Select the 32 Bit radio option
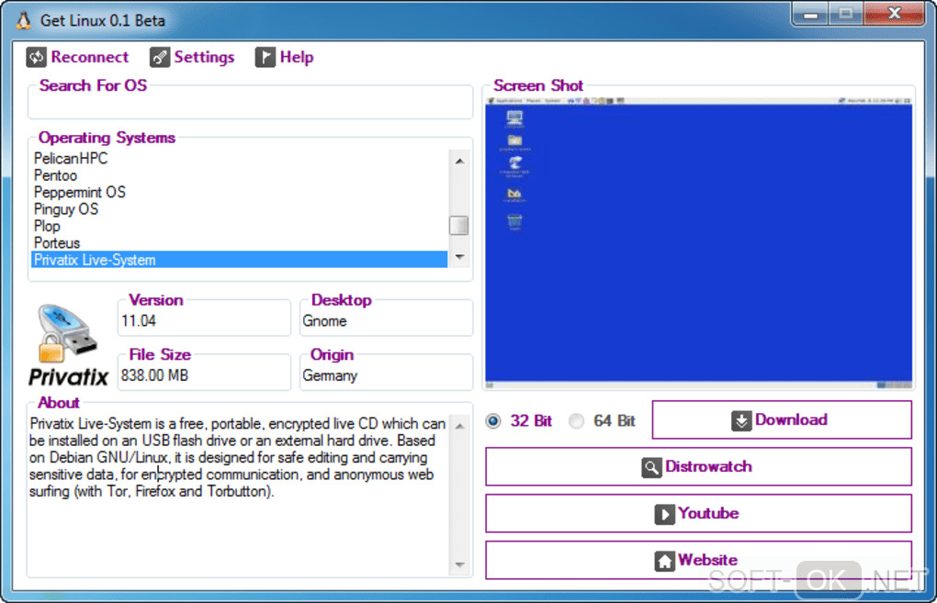This screenshot has width=937, height=603. 493,421
